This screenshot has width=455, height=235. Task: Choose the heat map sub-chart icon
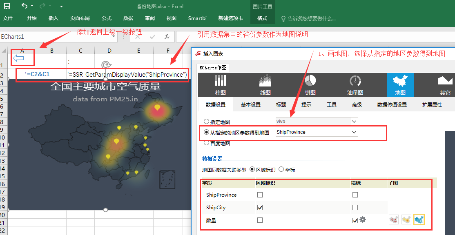[x=406, y=220]
